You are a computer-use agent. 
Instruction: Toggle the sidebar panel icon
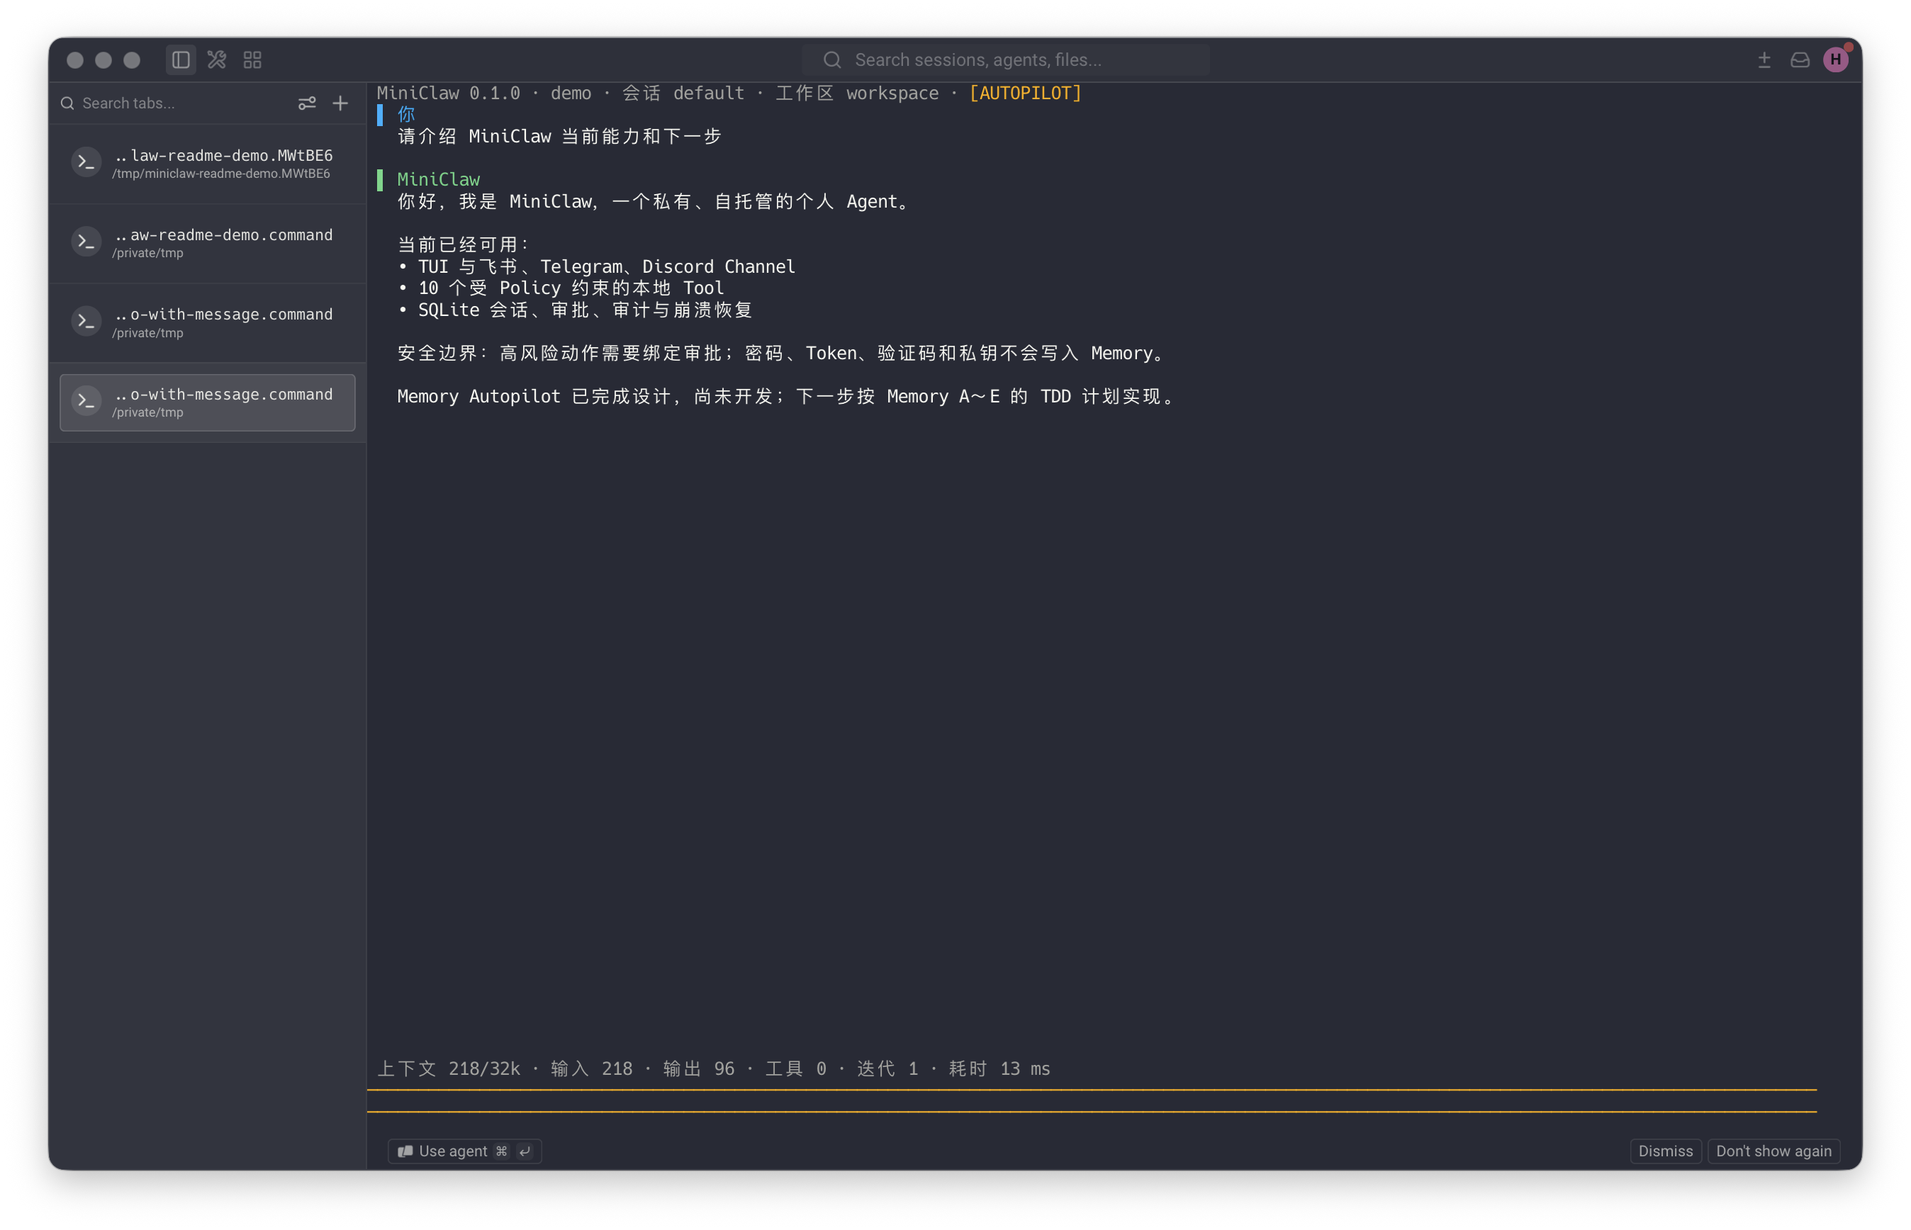pos(181,60)
